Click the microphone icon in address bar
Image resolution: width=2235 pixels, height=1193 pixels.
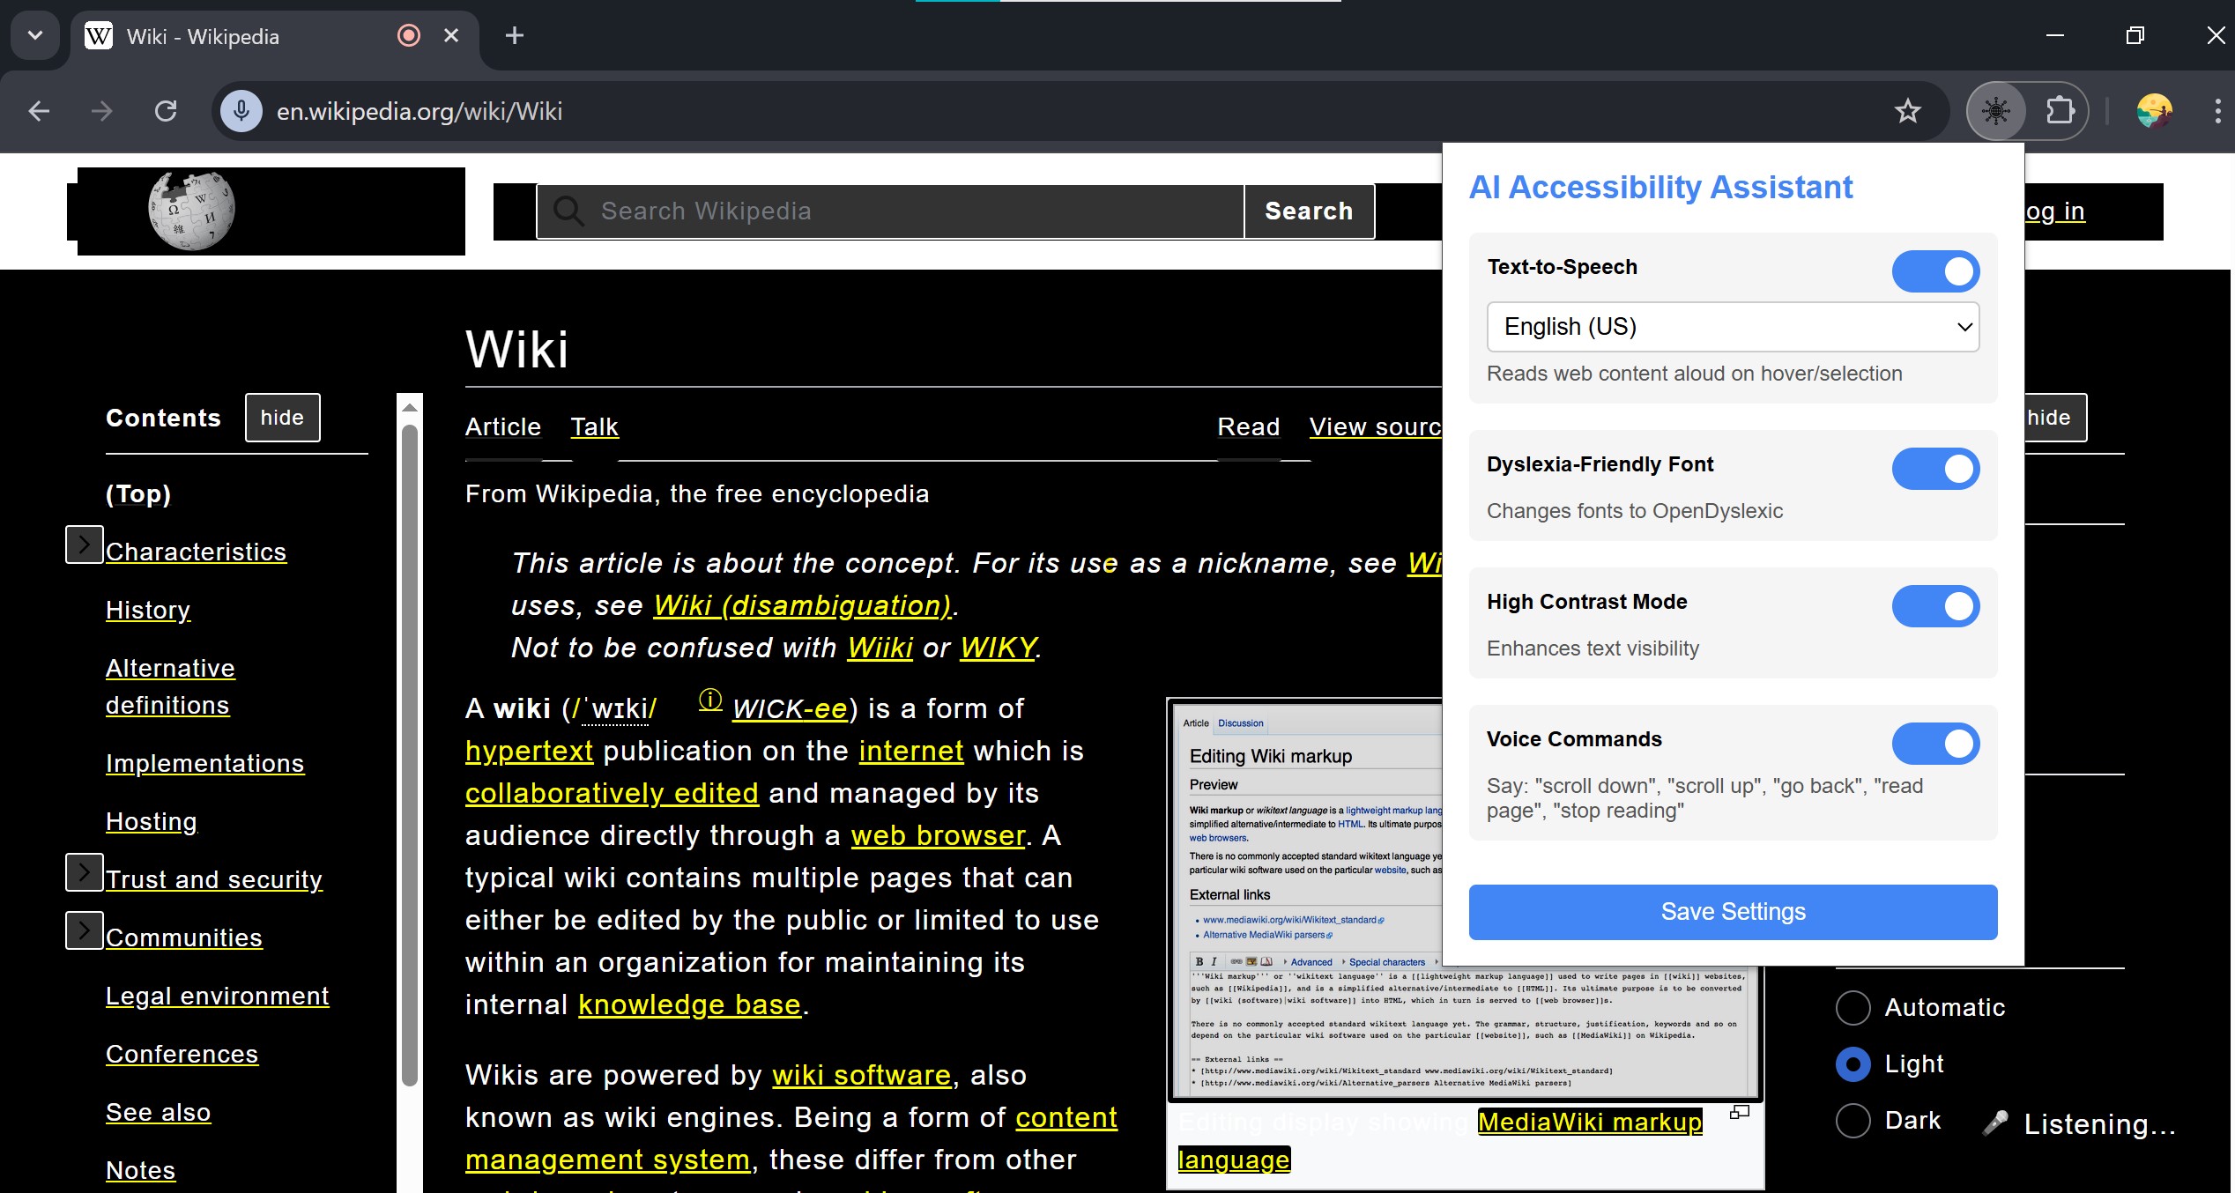pos(241,112)
